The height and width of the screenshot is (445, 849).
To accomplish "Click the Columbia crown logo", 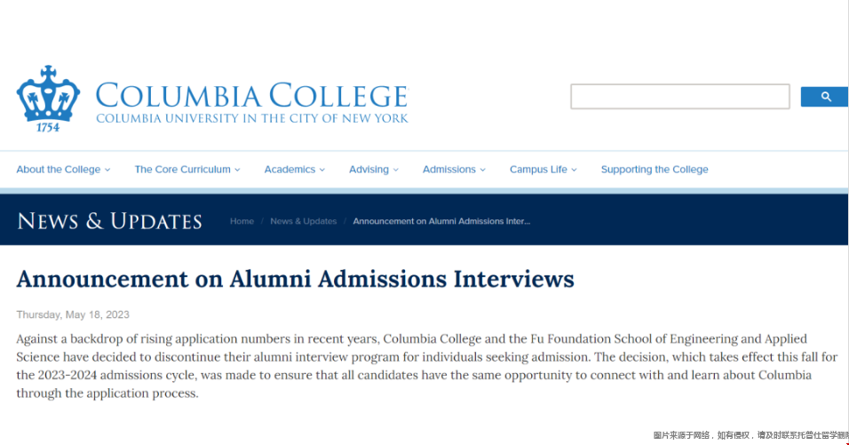I will (48, 99).
